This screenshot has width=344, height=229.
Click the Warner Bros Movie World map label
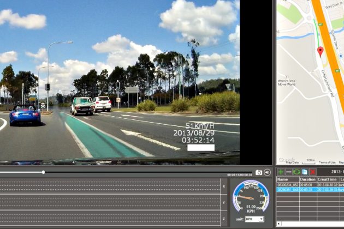(x=287, y=82)
